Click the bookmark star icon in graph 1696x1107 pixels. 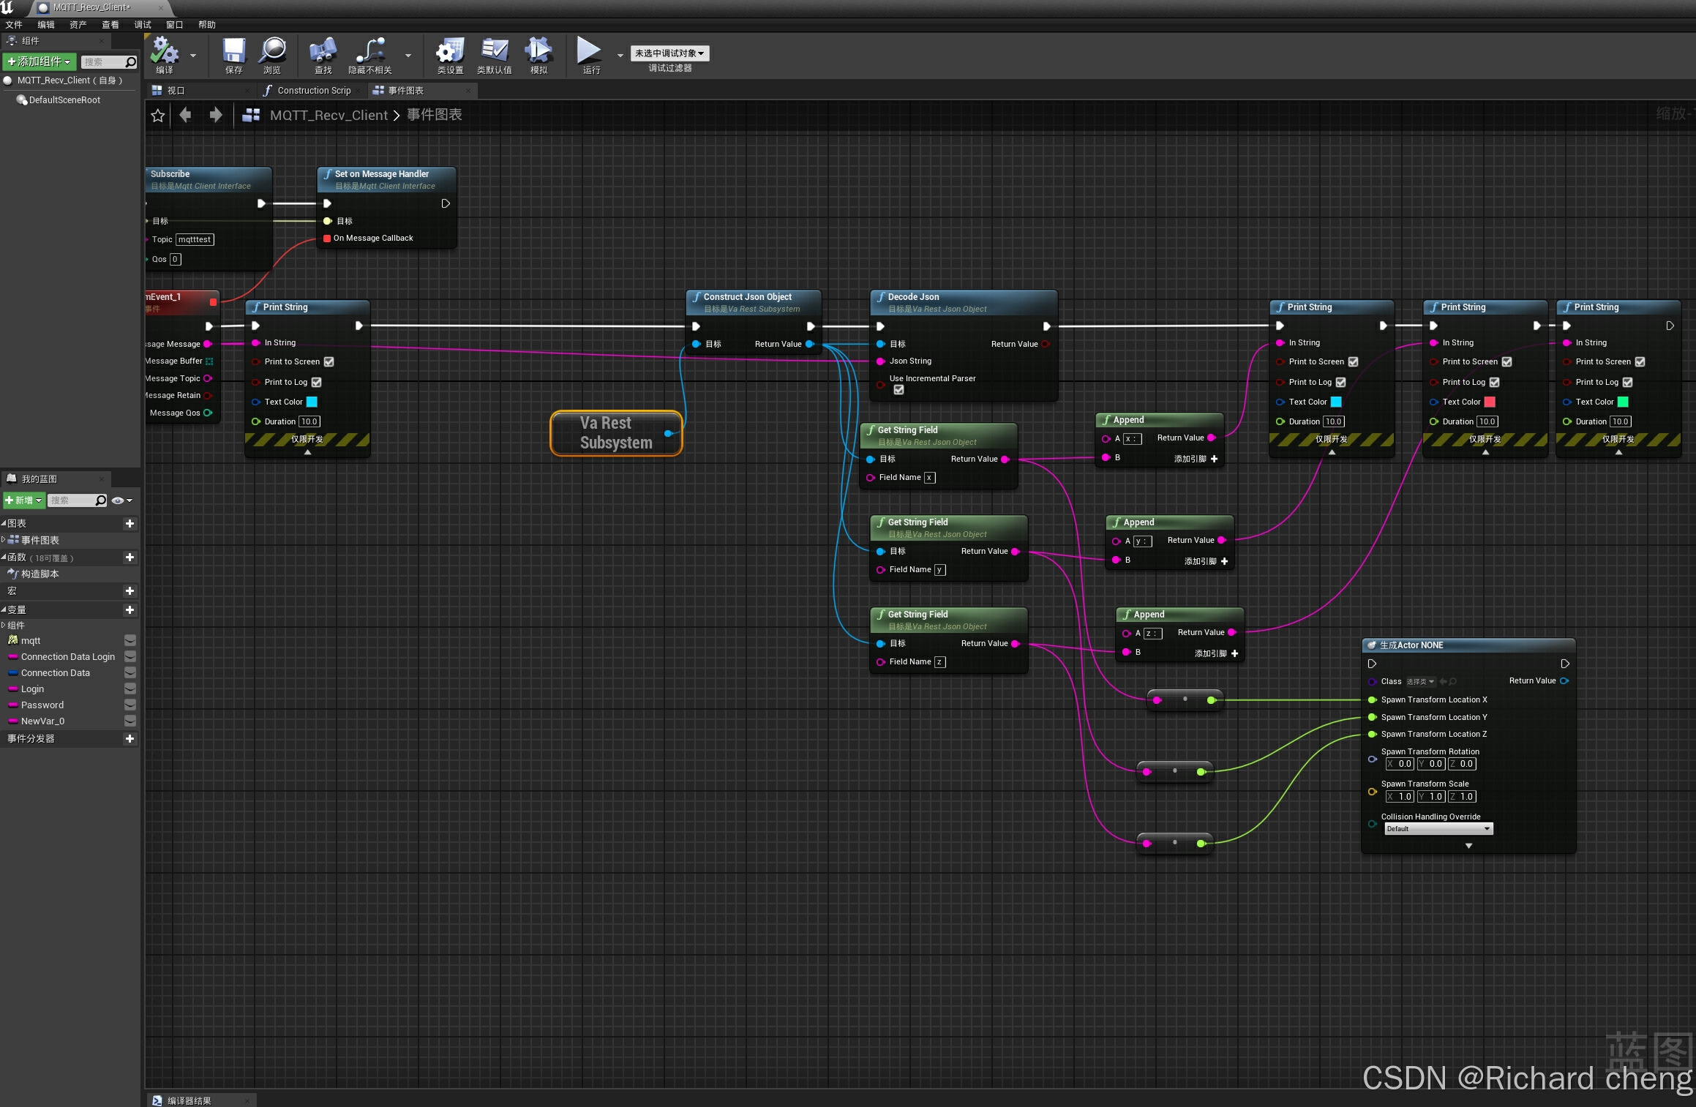157,116
